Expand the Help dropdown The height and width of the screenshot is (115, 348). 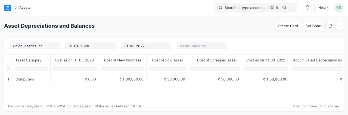[x=324, y=8]
